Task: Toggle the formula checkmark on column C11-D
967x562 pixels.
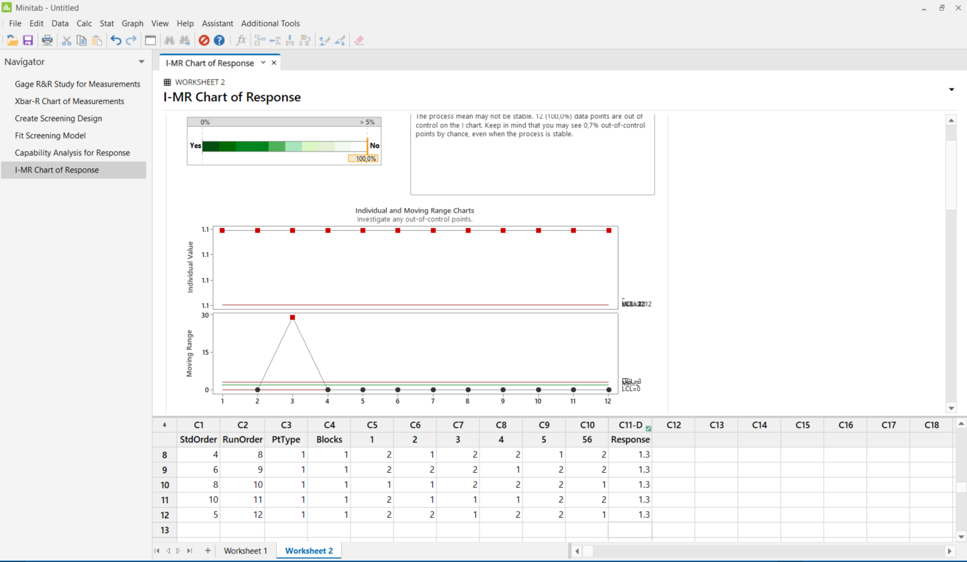Action: click(x=649, y=427)
